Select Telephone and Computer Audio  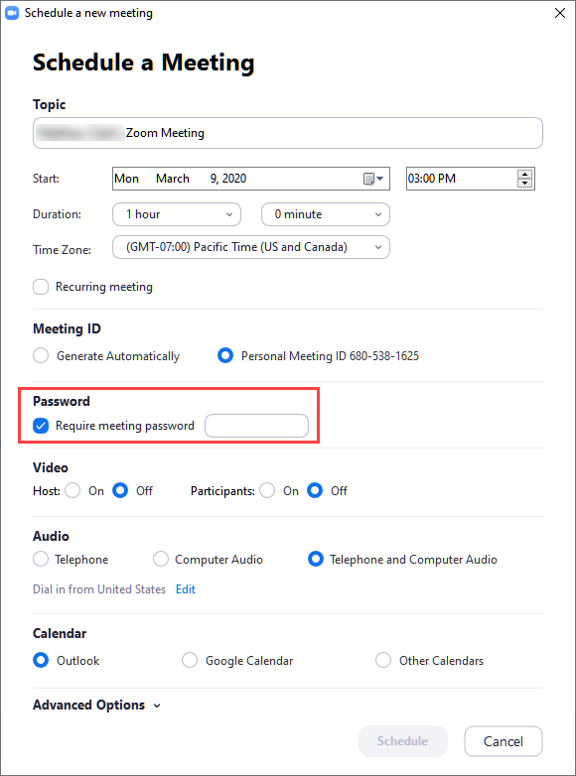[316, 560]
